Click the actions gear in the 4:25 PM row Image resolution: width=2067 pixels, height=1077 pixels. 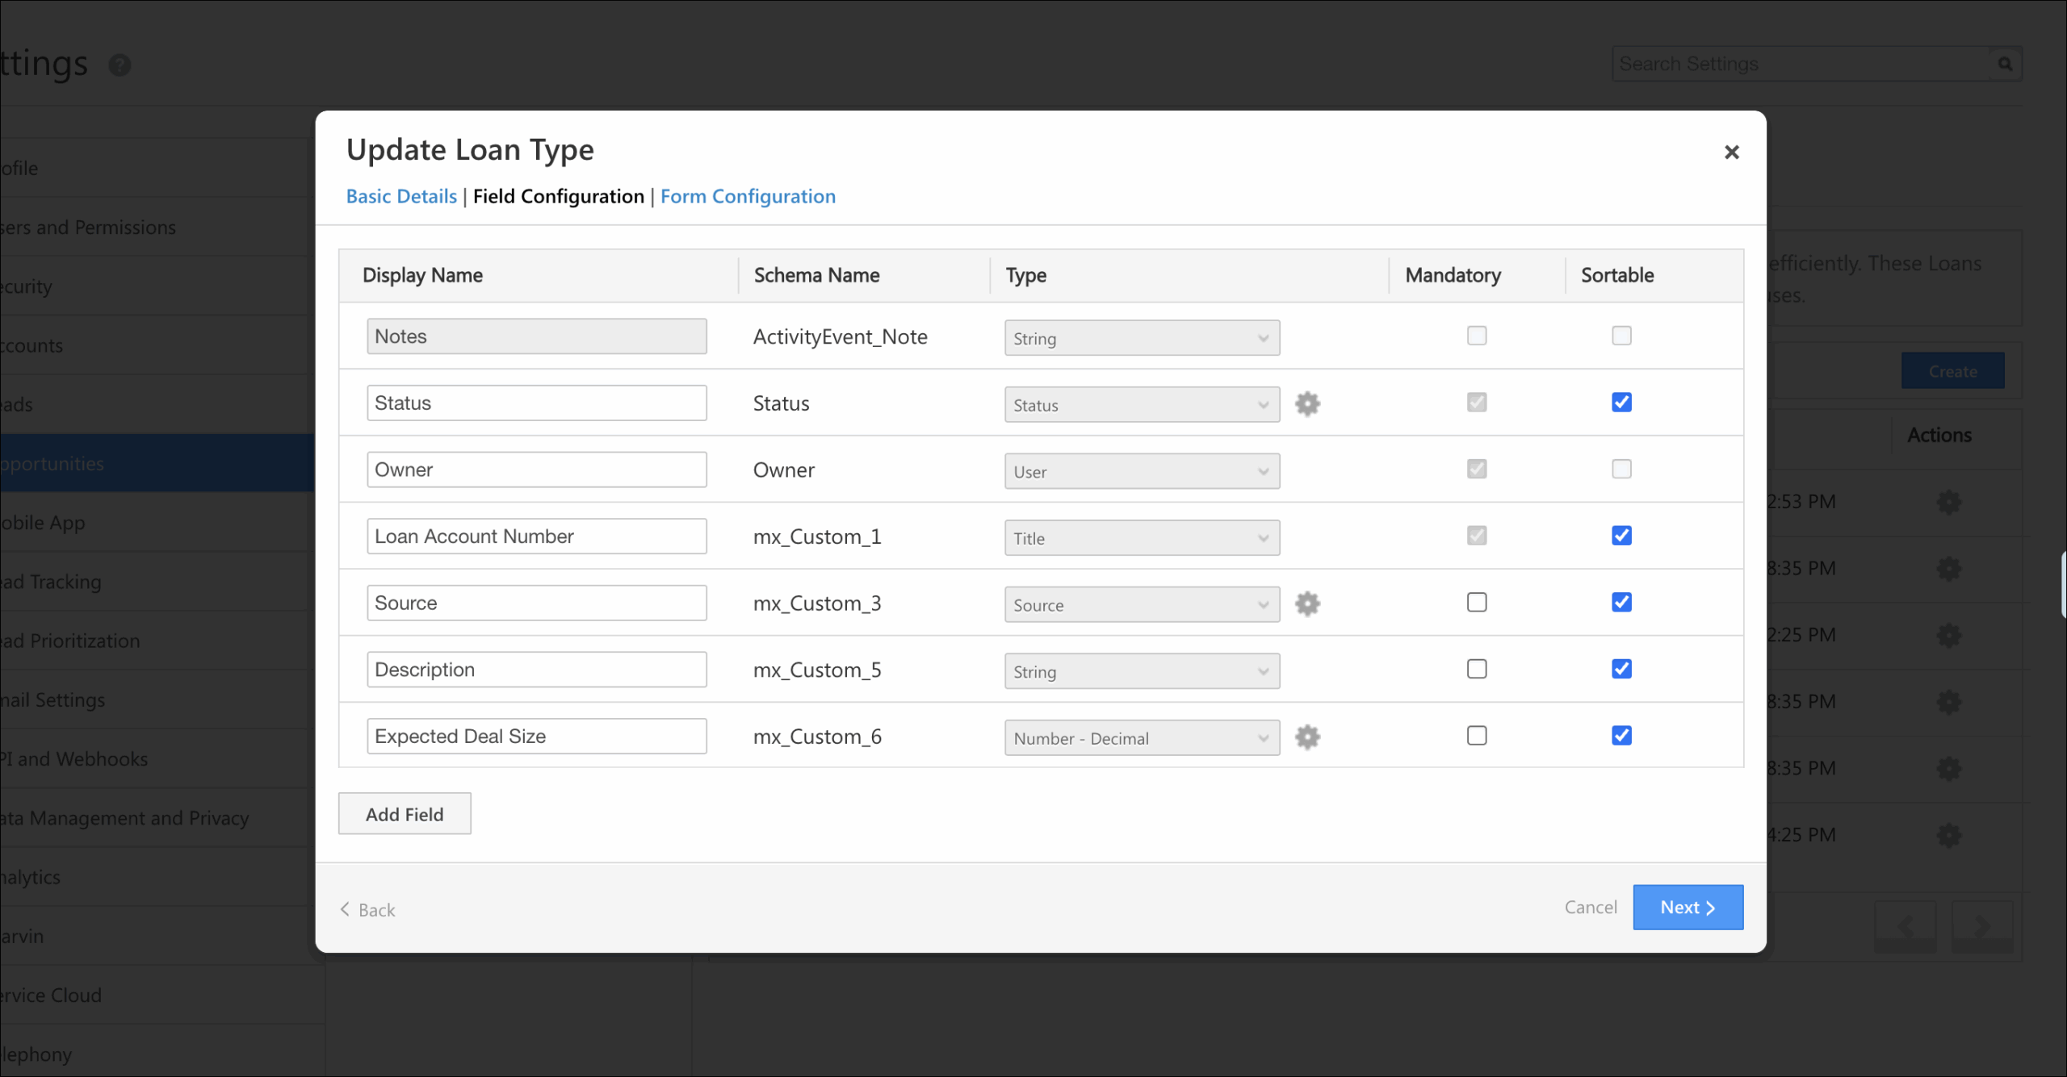(x=1949, y=835)
